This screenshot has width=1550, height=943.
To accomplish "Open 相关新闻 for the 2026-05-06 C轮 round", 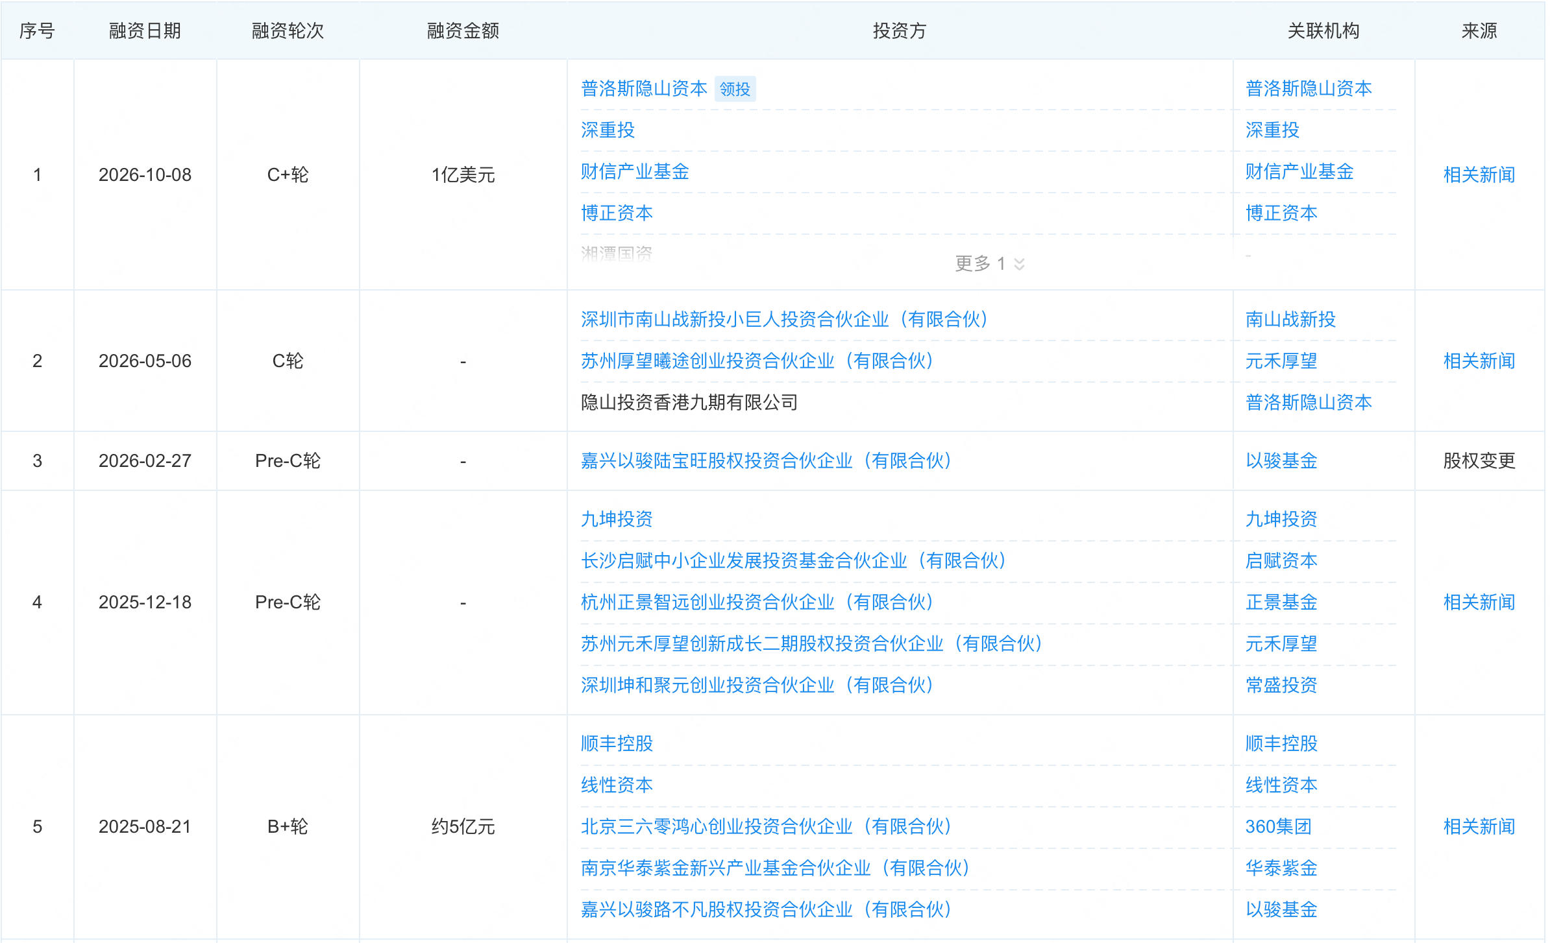I will [x=1479, y=361].
